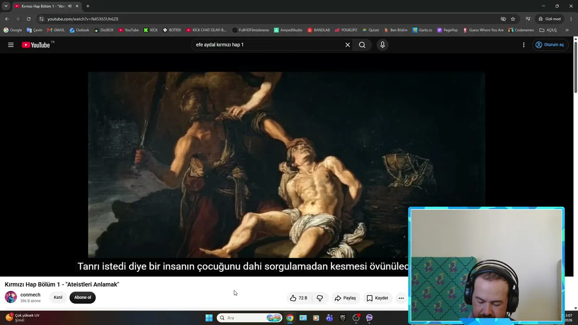This screenshot has width=578, height=325.
Task: Open the Quizei bookmark
Action: tap(370, 30)
